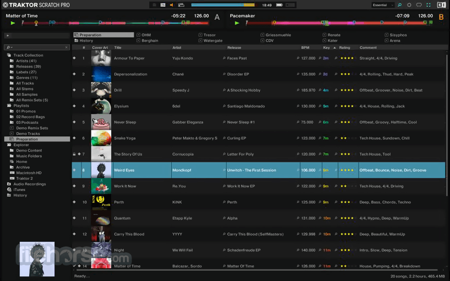Click the Native Instruments NI logo
Image resolution: width=450 pixels, height=281 pixels.
click(x=442, y=5)
